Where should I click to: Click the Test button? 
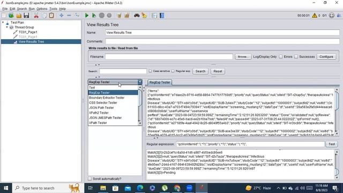click(332, 144)
